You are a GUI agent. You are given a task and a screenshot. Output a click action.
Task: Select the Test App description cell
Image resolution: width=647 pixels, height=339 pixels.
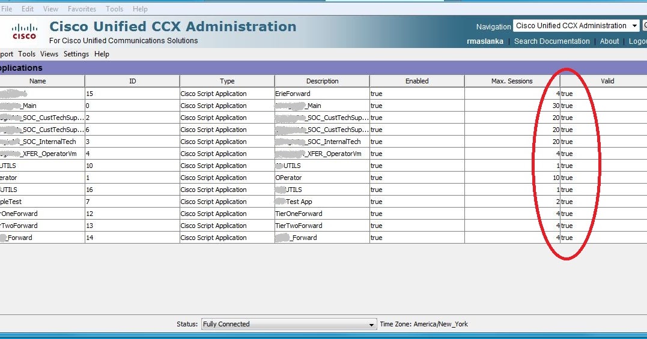click(x=322, y=202)
